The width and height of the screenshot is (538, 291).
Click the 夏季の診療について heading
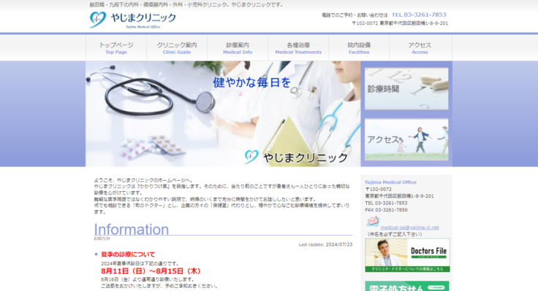[128, 255]
